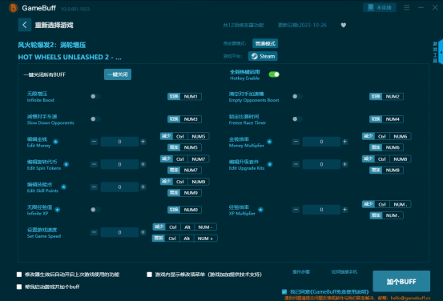Click the Set Game Speed value field

(x=119, y=232)
